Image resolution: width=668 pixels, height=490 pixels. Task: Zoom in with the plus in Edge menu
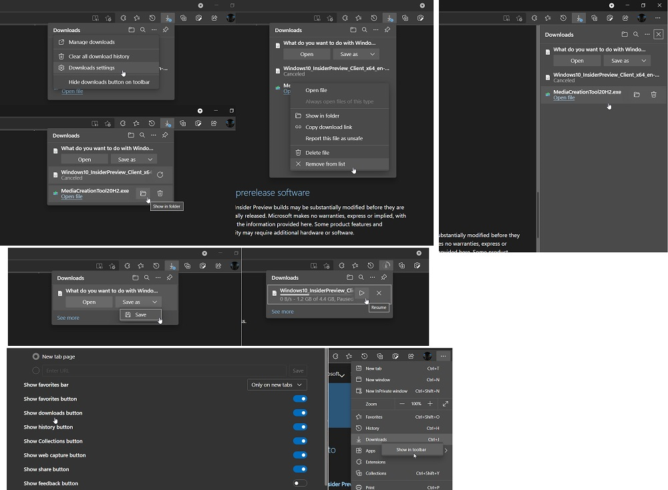point(430,404)
